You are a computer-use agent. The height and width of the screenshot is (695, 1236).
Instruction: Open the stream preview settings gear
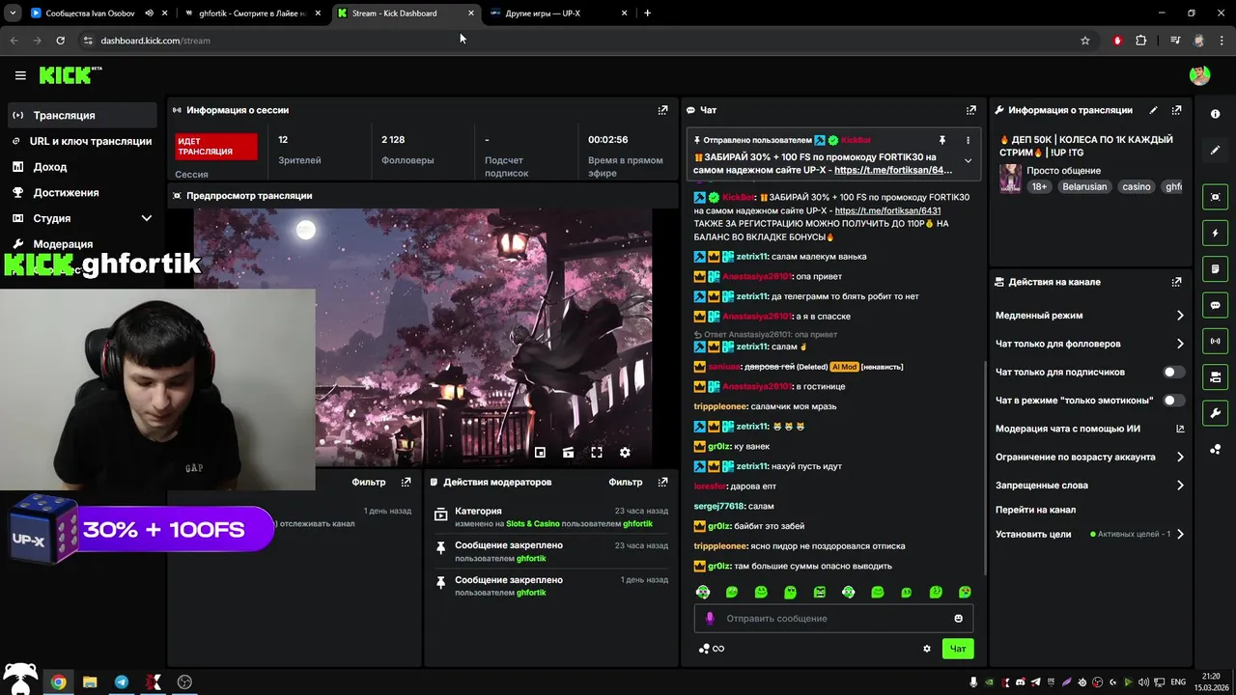[x=625, y=452]
